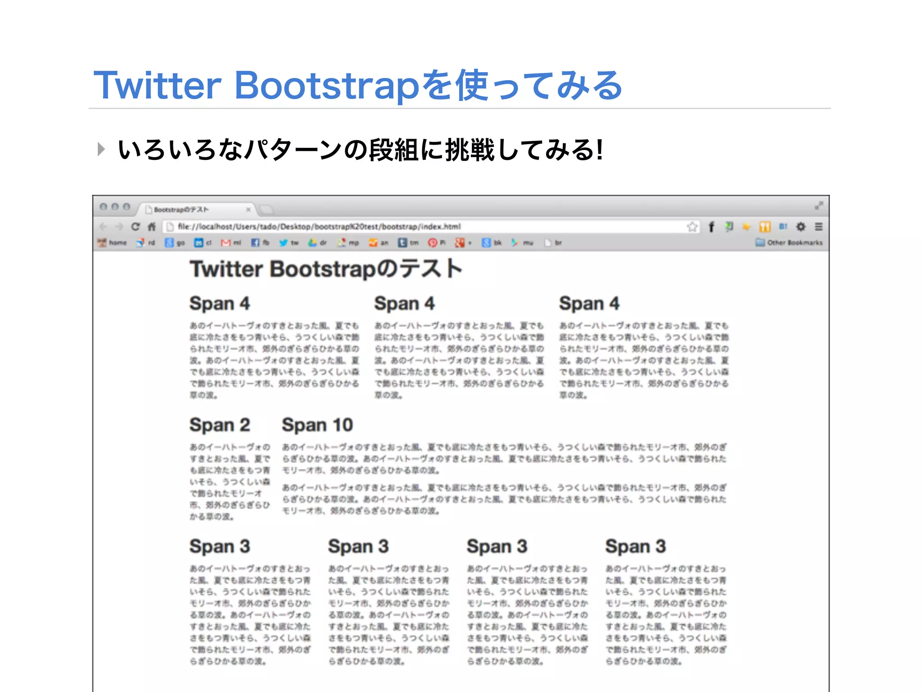Open a new tab with the blank tab button
The height and width of the screenshot is (692, 922).
click(267, 209)
